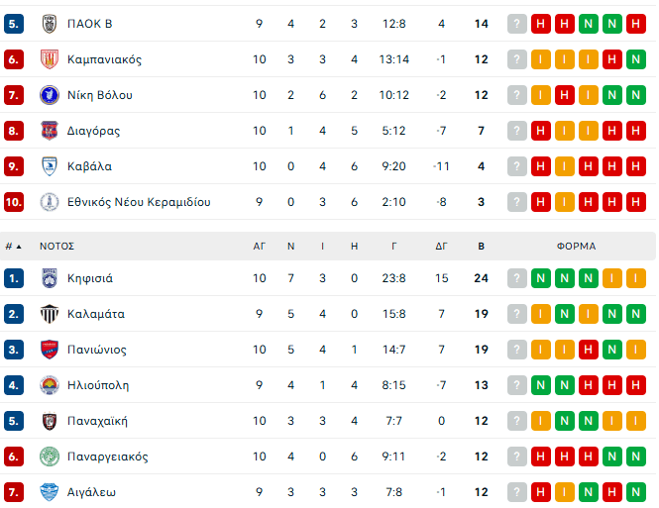Click Κηφισιά's gray question mark form badge

pos(517,278)
